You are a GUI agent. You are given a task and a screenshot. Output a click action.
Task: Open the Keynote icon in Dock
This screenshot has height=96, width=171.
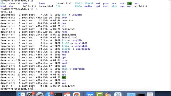click(118, 94)
